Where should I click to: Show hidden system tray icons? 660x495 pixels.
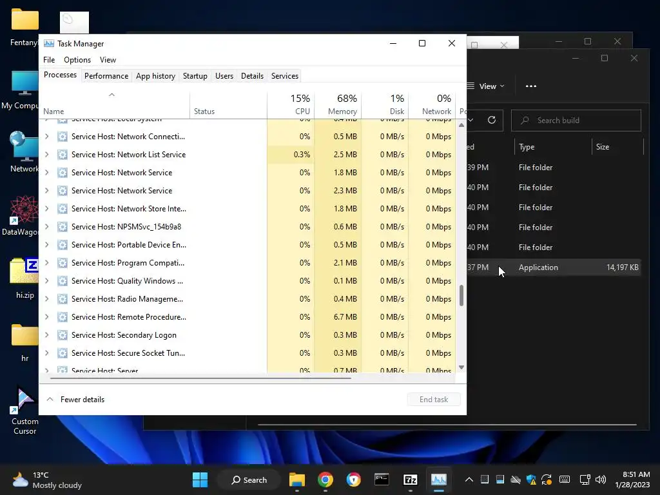pos(469,480)
